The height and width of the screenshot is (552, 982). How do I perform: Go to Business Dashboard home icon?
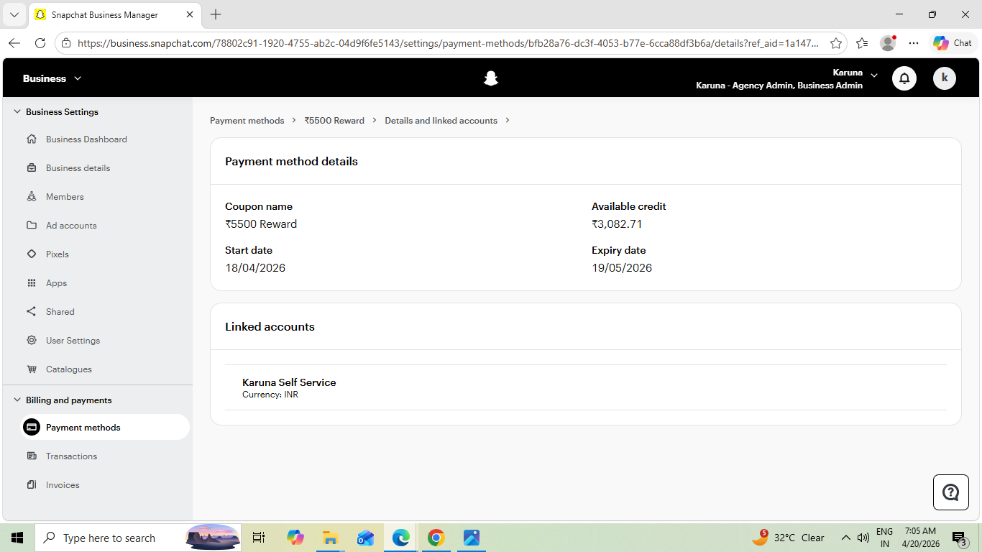pos(32,139)
